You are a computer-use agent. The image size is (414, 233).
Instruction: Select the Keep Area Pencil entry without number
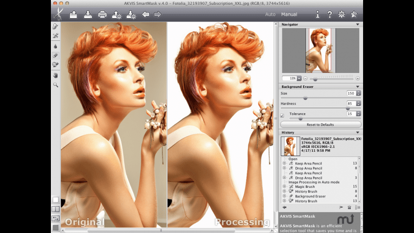click(x=308, y=173)
